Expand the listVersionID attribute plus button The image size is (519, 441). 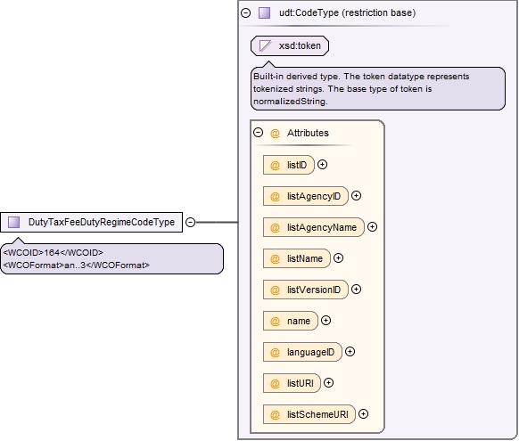point(356,290)
